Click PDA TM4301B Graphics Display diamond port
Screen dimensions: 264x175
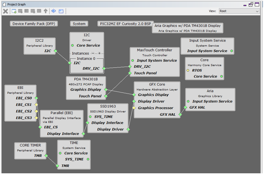click(x=106, y=90)
